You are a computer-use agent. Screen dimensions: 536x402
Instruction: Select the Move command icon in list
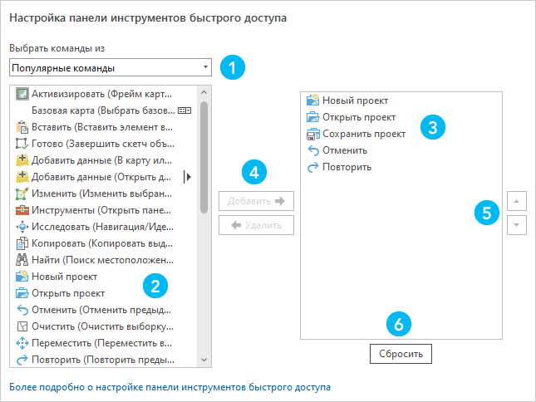tap(22, 343)
